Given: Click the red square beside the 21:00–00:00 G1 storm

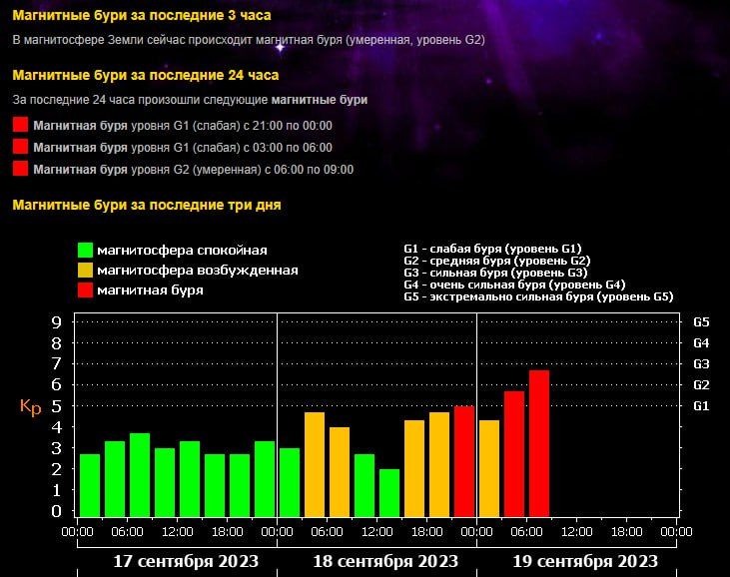Looking at the screenshot, I should tap(20, 126).
